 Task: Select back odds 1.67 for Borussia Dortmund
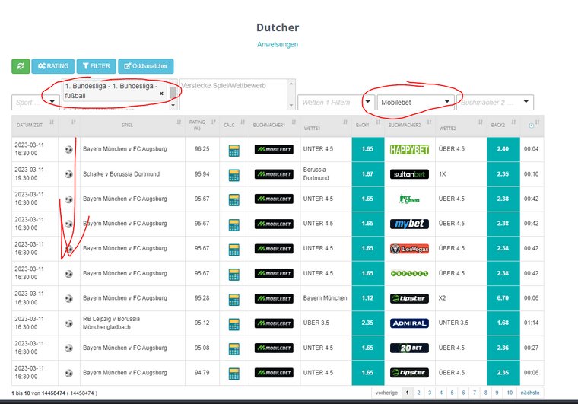tap(368, 174)
